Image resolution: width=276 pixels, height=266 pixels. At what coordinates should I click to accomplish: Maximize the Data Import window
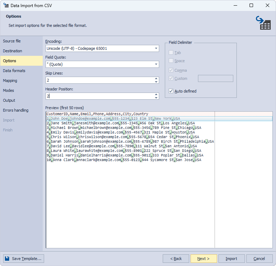251,5
